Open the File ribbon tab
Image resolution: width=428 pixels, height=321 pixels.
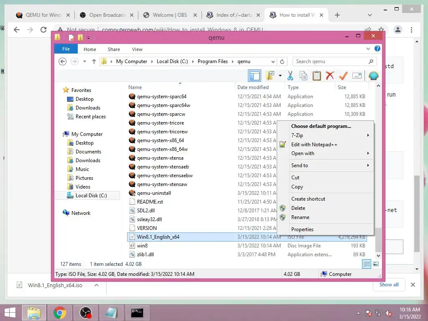[x=66, y=49]
